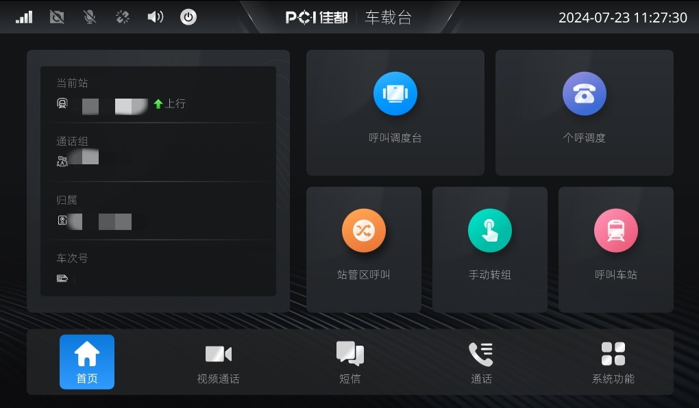Check the signal strength indicator
The height and width of the screenshot is (408, 699).
[x=24, y=17]
